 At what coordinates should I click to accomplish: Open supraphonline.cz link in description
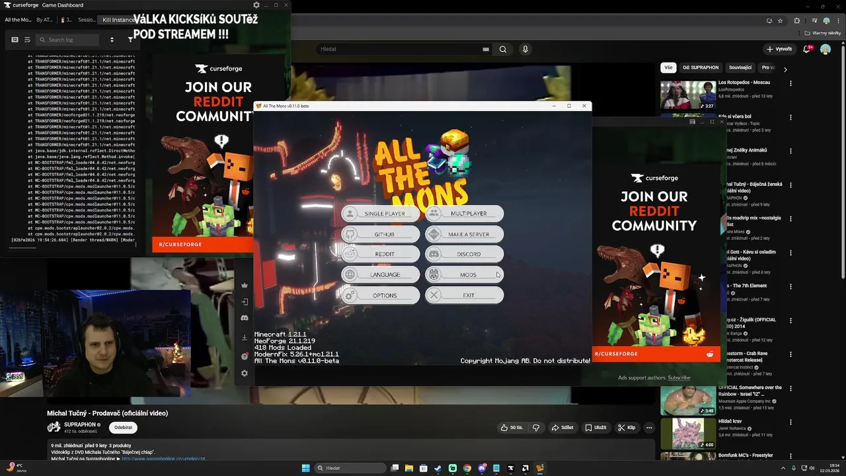coord(163,458)
